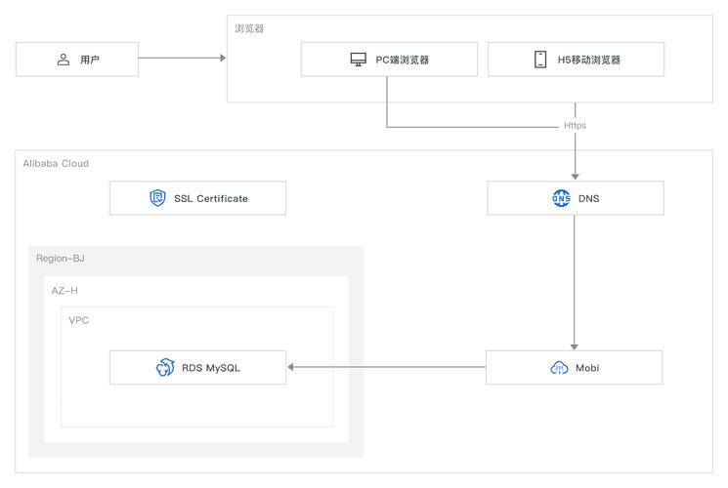The image size is (728, 488).
Task: Select the Mobi text label
Action: coord(588,368)
